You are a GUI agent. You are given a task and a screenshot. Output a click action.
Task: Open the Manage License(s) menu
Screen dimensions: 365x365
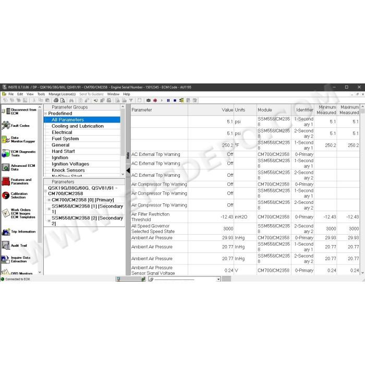[62, 94]
